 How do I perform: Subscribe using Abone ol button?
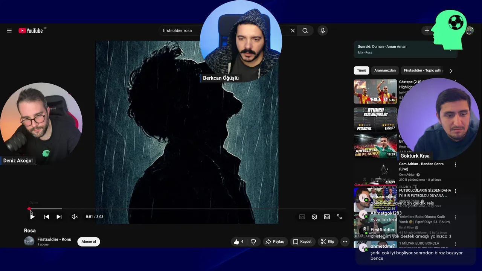tap(89, 242)
